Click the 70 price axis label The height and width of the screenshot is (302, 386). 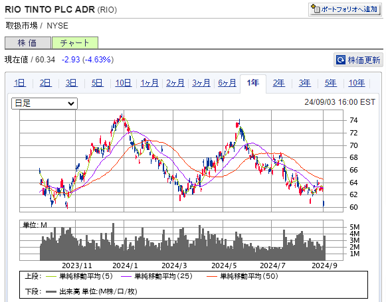(353, 145)
